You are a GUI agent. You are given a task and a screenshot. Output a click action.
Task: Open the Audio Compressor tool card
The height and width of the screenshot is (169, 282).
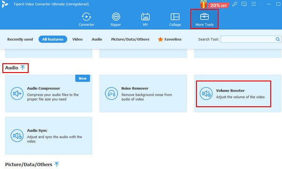click(x=48, y=93)
